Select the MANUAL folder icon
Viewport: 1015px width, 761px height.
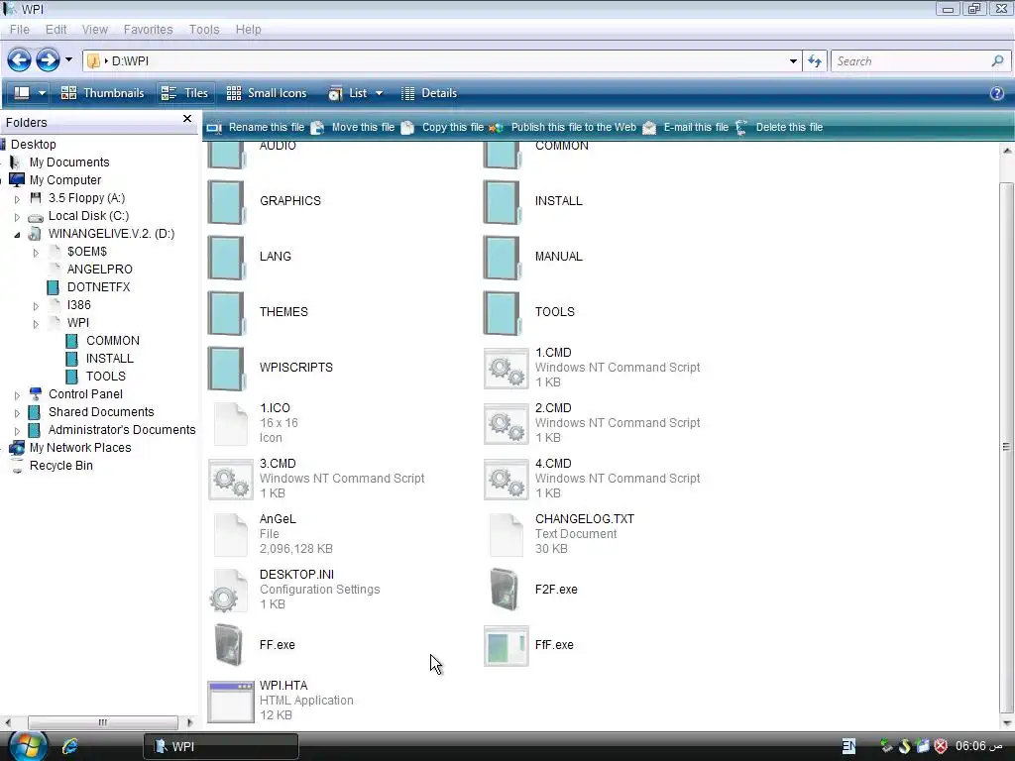[502, 258]
